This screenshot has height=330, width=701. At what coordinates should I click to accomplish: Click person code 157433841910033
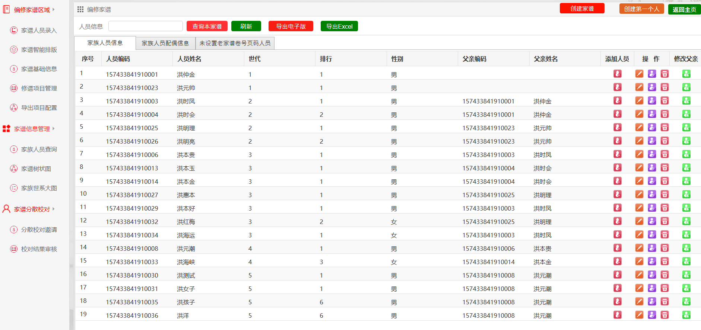coord(132,262)
